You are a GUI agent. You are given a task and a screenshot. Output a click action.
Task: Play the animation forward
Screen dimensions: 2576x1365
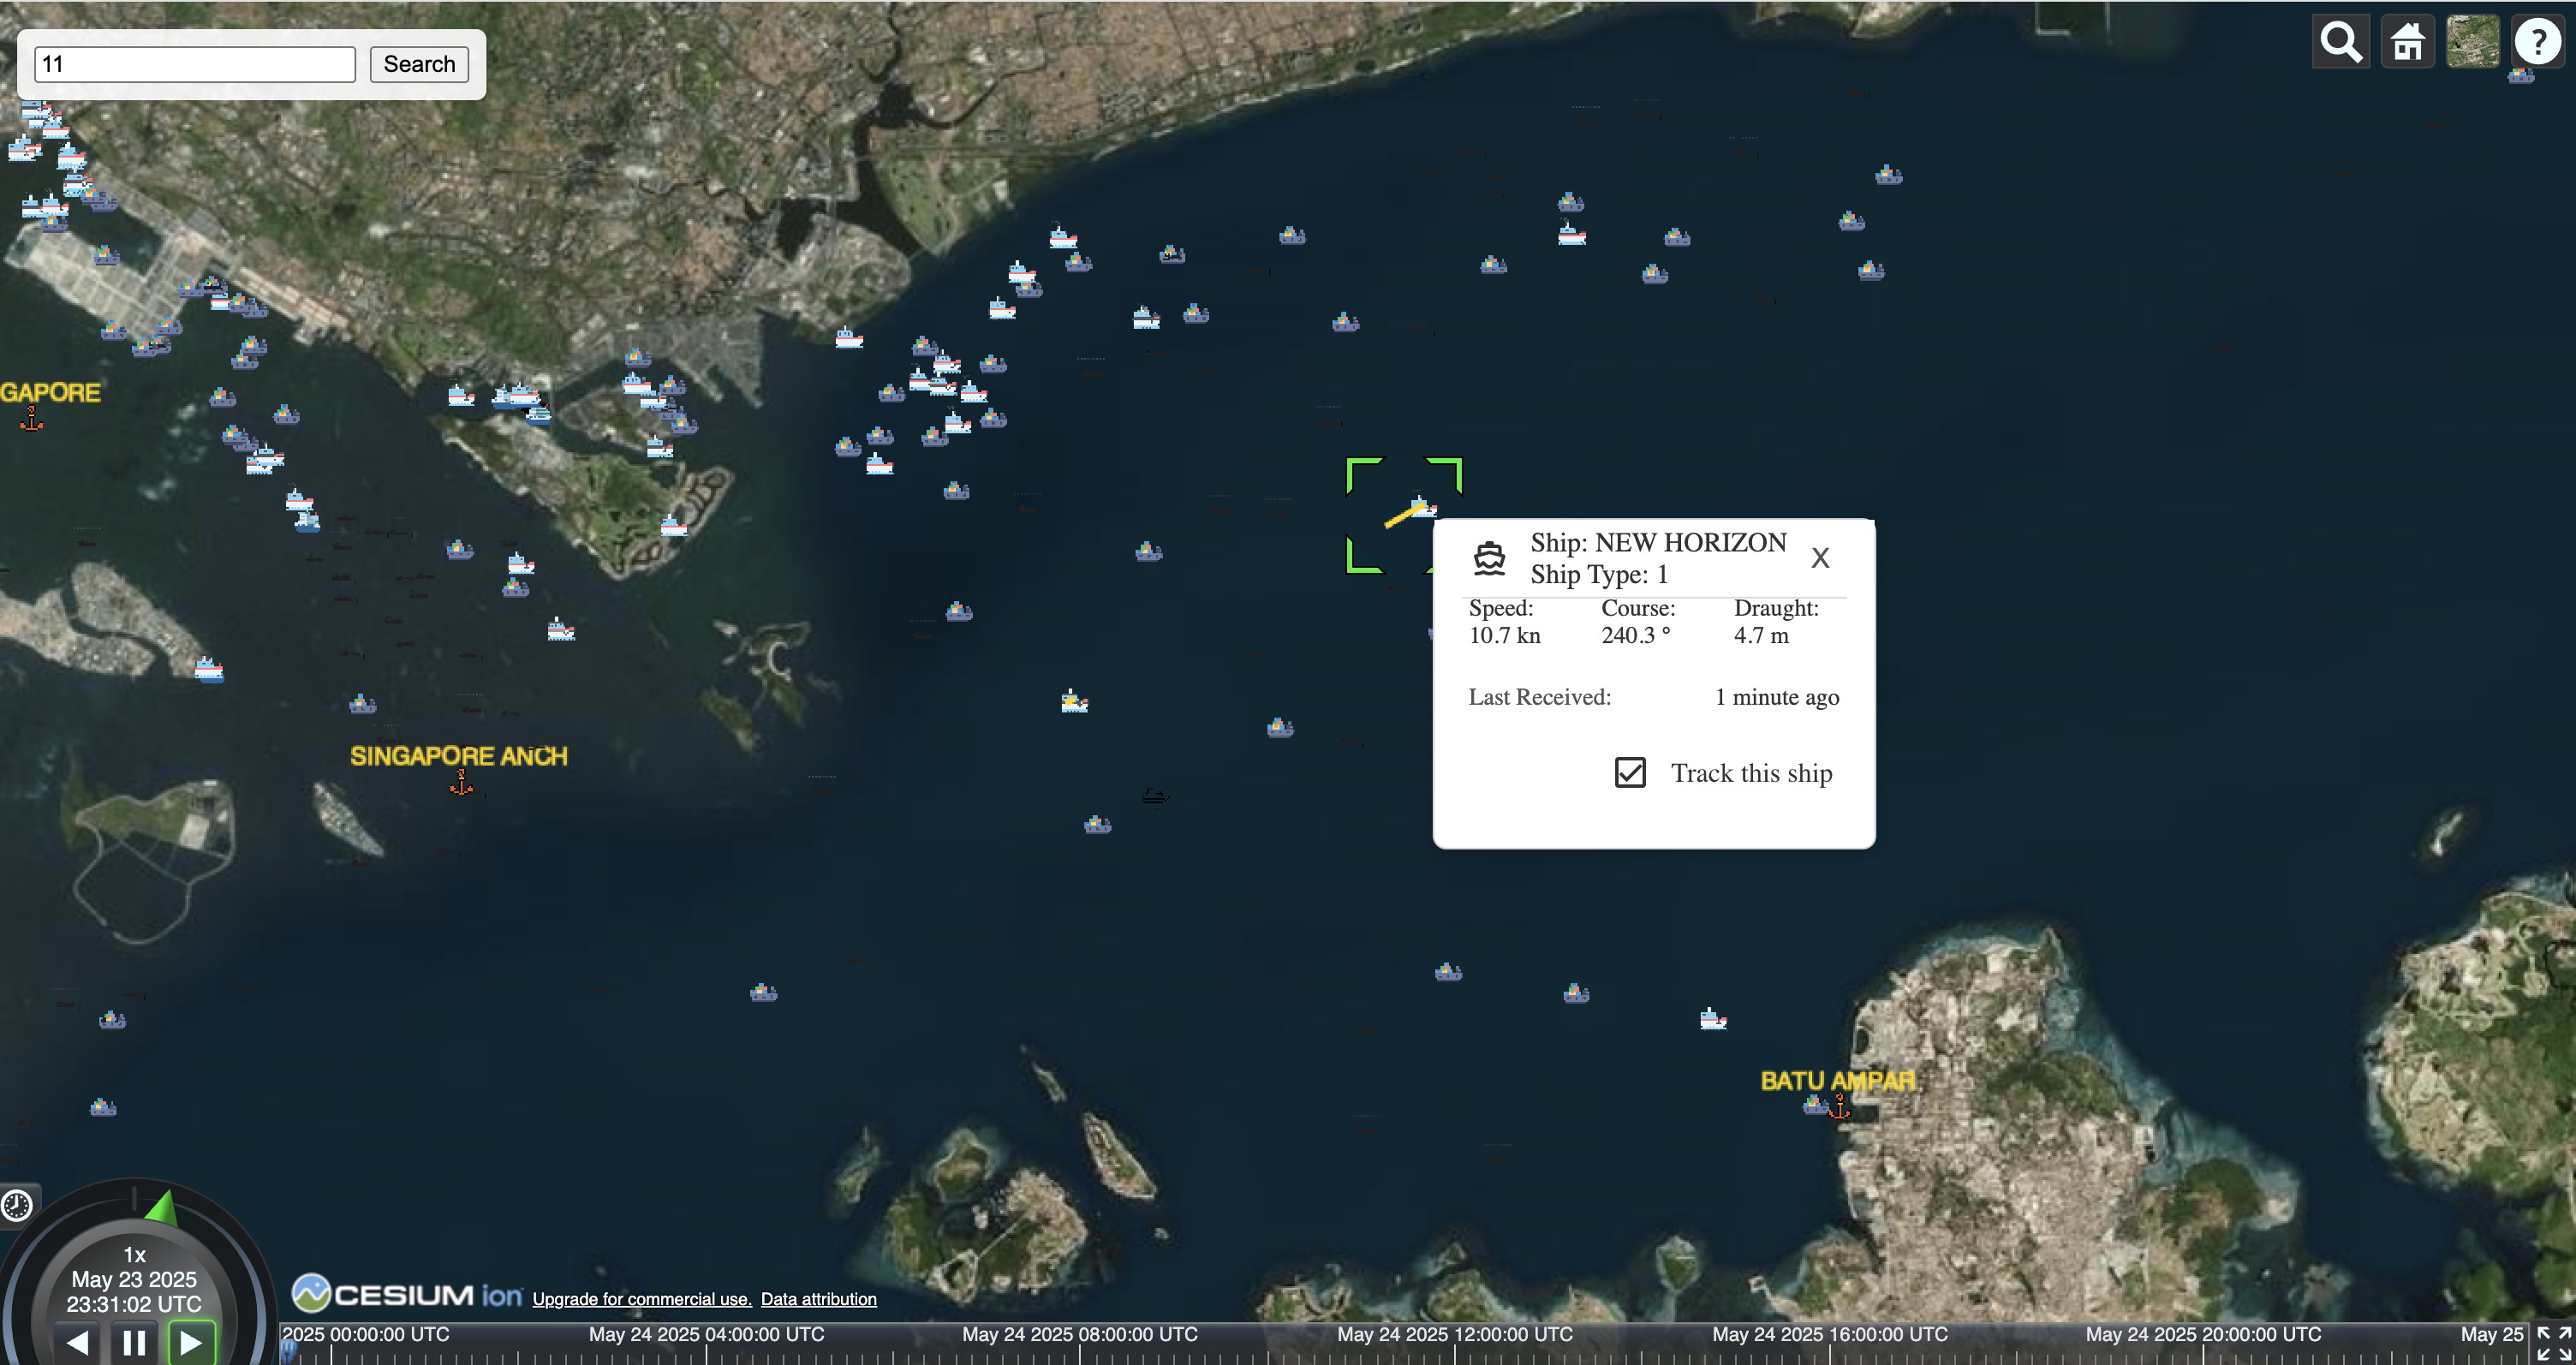point(191,1342)
